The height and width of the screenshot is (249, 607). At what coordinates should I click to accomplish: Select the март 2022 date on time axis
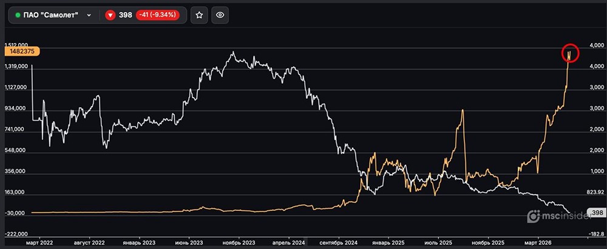(39, 244)
